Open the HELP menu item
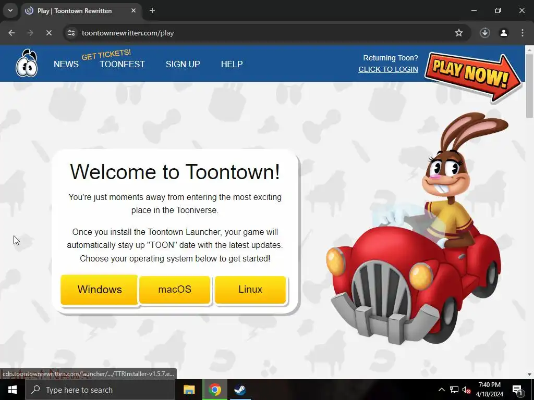The width and height of the screenshot is (534, 400). pos(232,64)
